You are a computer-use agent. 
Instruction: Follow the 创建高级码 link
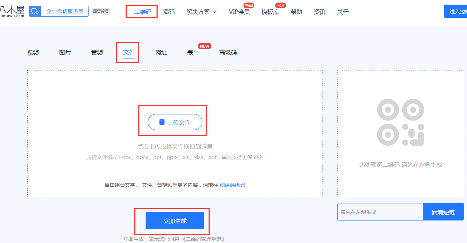[232, 185]
